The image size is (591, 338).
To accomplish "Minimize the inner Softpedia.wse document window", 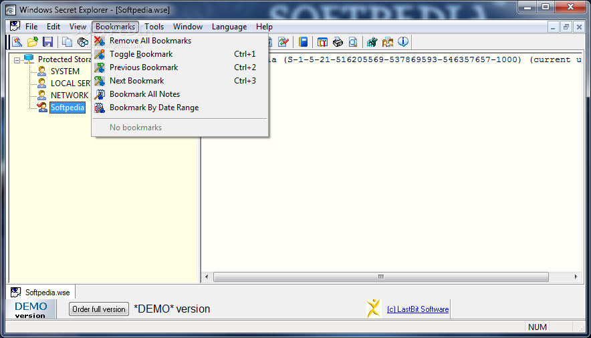I will pos(553,27).
